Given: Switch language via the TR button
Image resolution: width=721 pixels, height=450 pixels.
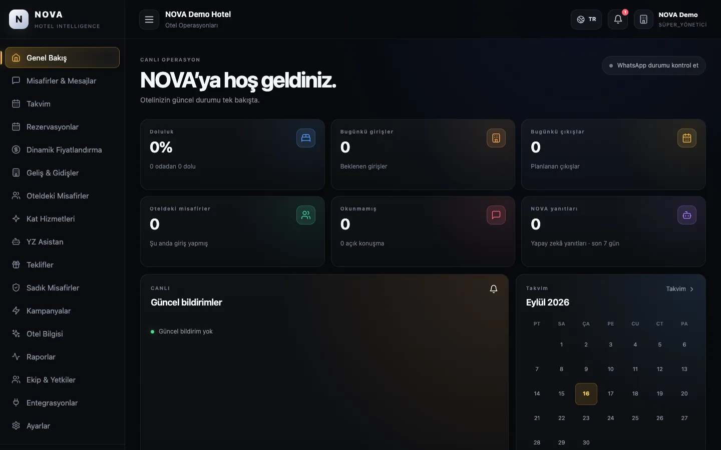Looking at the screenshot, I should point(586,19).
